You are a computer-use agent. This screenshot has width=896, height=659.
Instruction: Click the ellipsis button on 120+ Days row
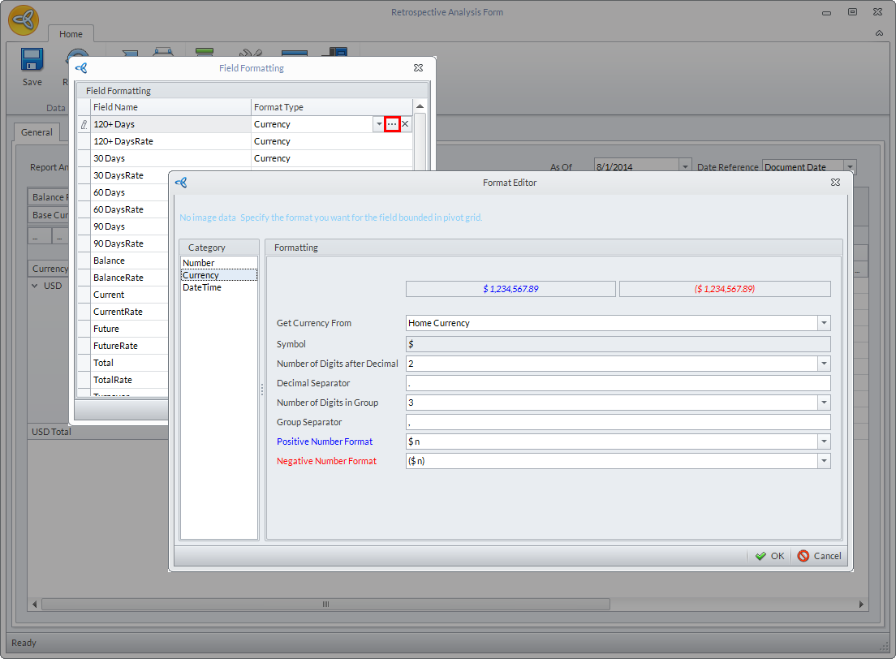pyautogui.click(x=392, y=124)
